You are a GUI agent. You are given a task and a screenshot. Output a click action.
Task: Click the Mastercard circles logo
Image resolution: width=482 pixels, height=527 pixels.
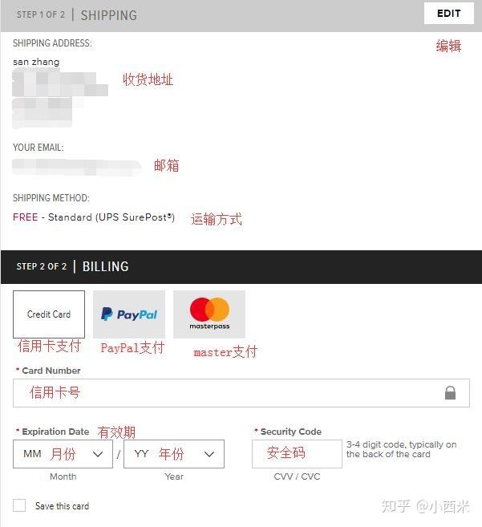point(210,309)
